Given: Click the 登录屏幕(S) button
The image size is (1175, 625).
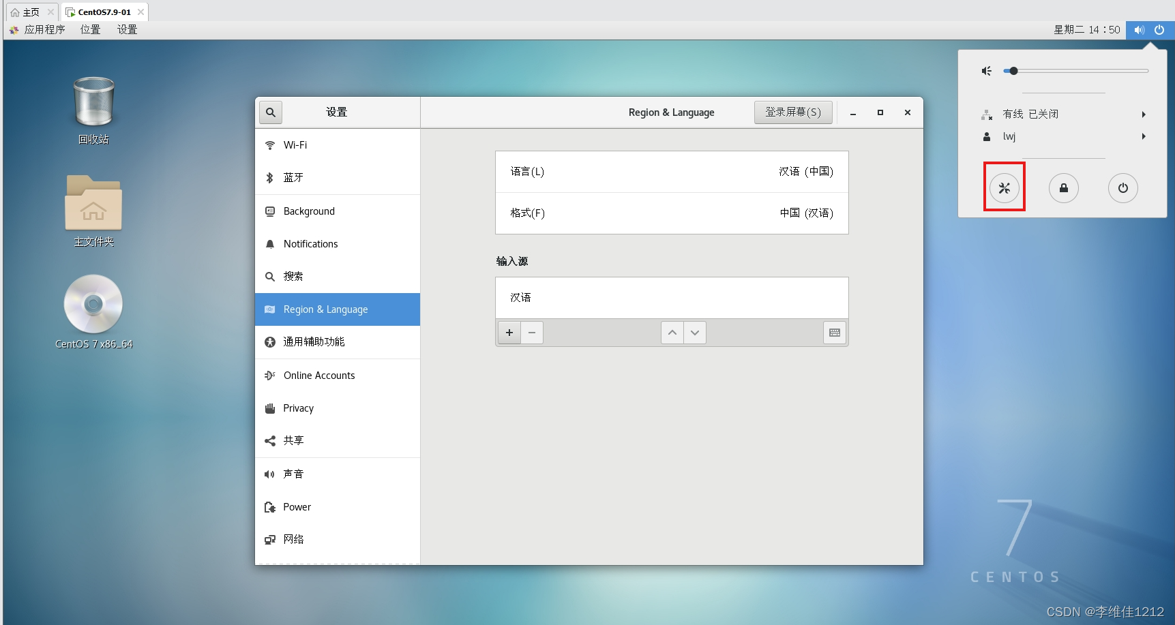Looking at the screenshot, I should (793, 112).
